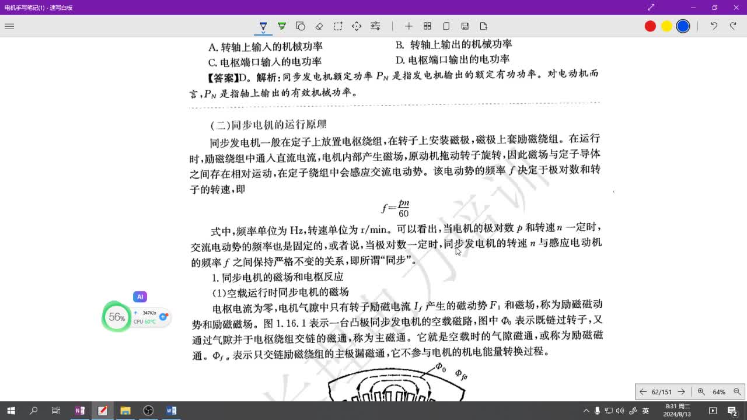Open File Explorer from the taskbar
Image resolution: width=747 pixels, height=420 pixels.
125,411
